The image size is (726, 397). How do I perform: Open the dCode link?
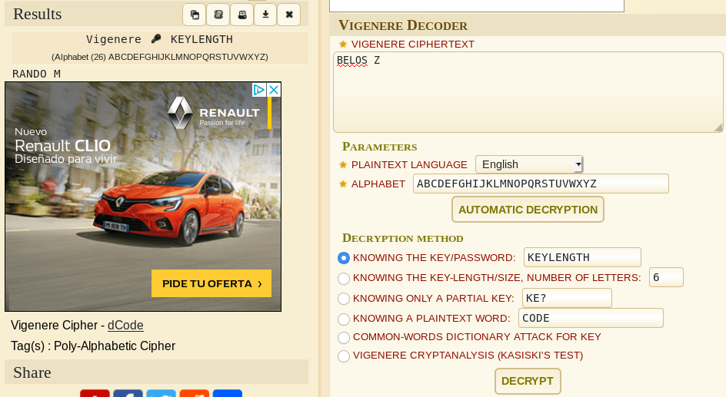[x=125, y=326]
